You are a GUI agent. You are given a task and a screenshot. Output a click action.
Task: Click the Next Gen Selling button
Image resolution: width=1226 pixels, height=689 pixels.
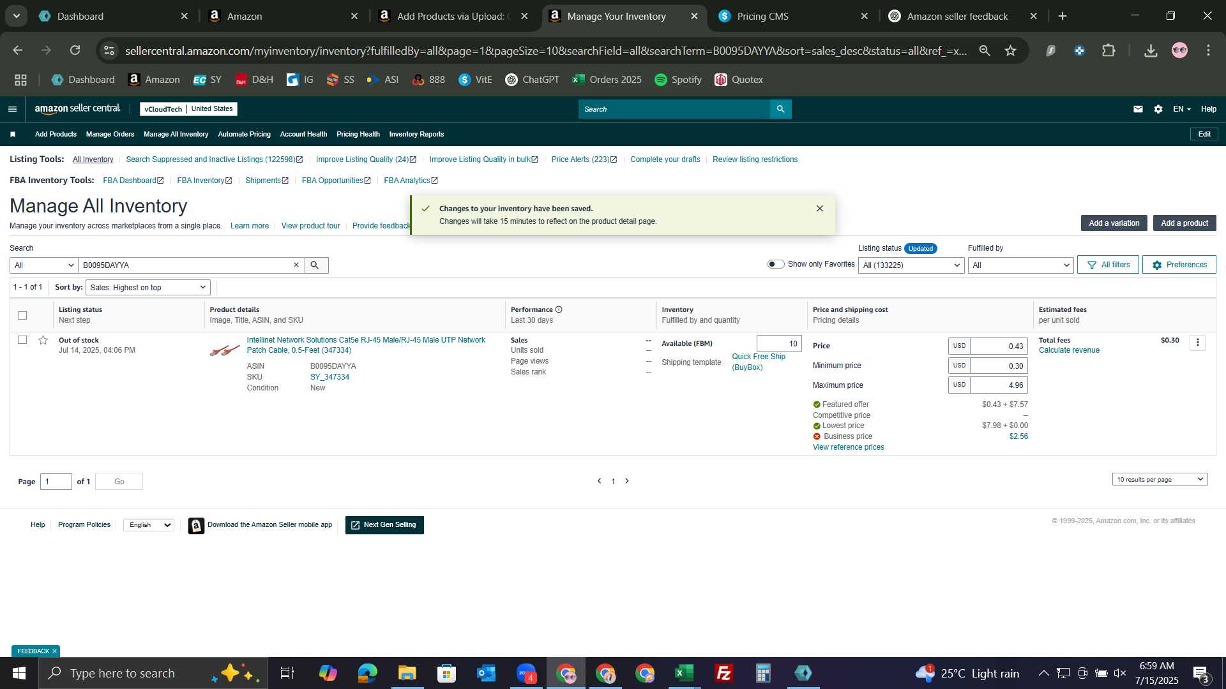click(x=384, y=525)
